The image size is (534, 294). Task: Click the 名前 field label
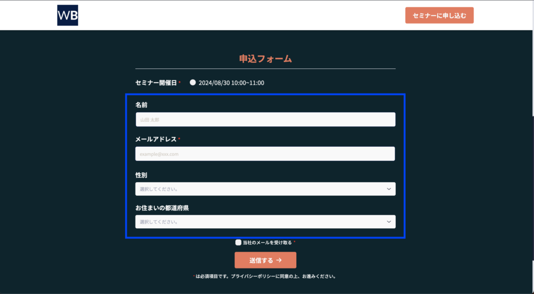[141, 105]
